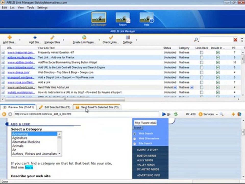Click the orange plus icon in preview toolbar
The image size is (245, 184).
233,114
